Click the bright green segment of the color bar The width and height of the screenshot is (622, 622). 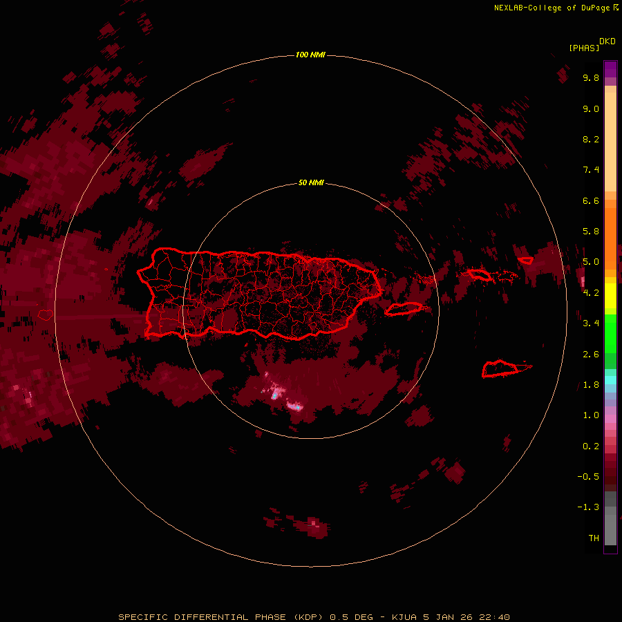coord(610,334)
